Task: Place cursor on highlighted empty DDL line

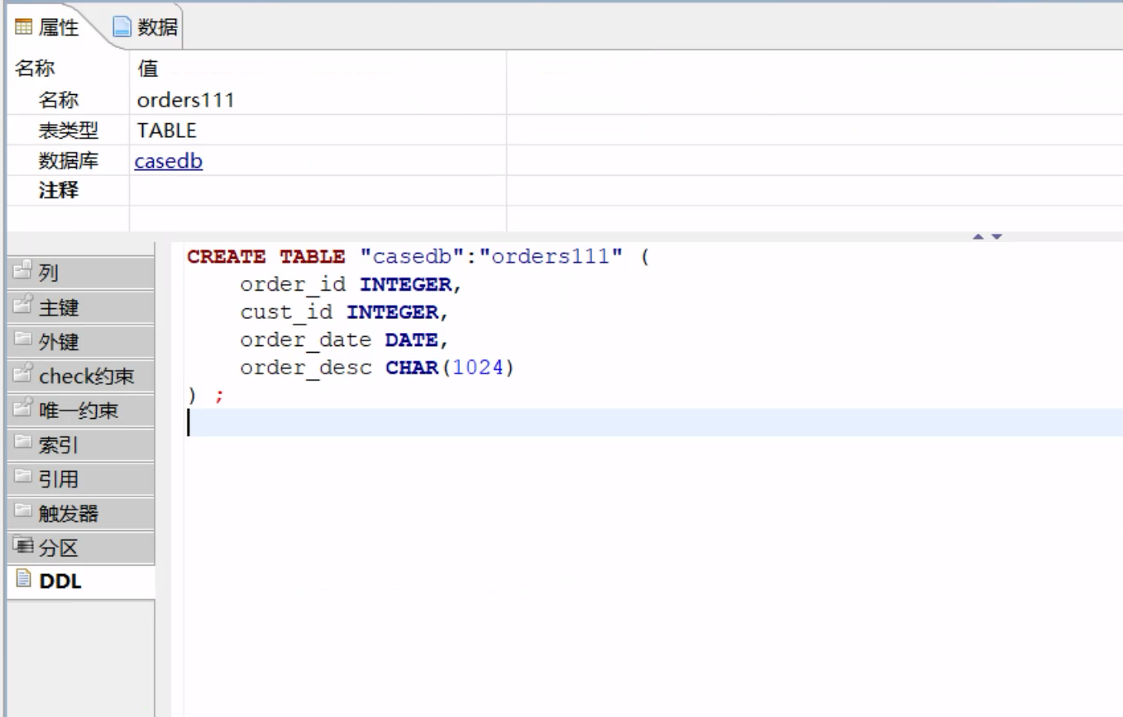Action: (653, 422)
